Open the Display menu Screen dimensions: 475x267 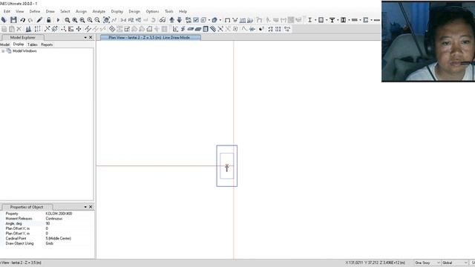117,12
